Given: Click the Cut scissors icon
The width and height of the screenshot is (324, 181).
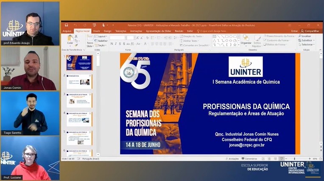Looking at the screenshot, I should 76,36.
